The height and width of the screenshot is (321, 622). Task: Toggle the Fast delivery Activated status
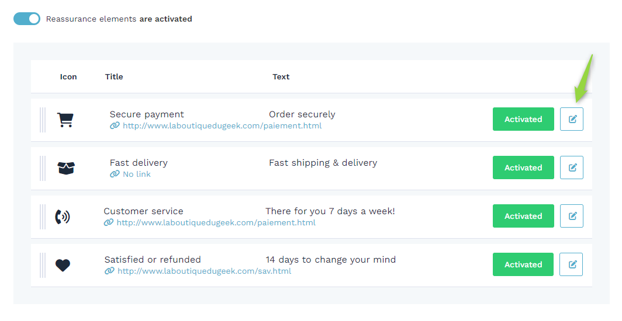pos(523,168)
